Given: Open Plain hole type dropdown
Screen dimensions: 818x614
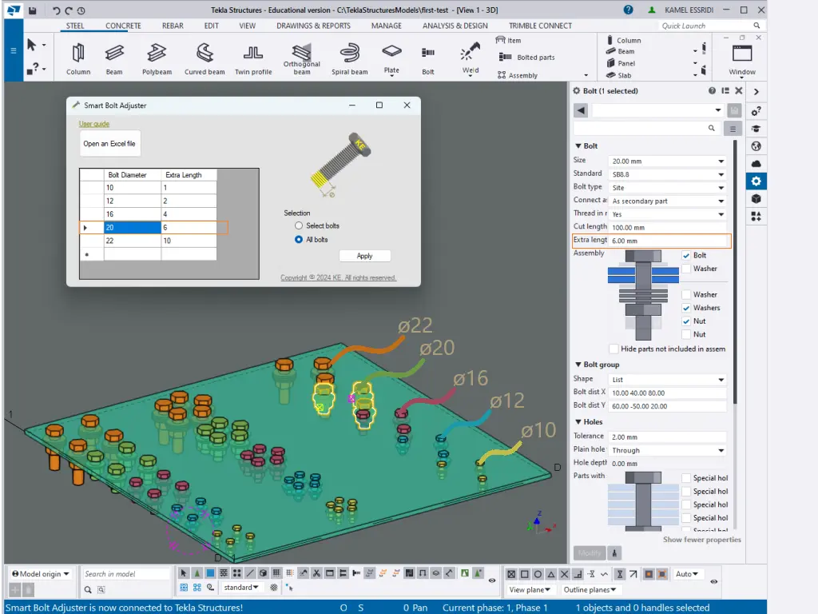Looking at the screenshot, I should [721, 450].
